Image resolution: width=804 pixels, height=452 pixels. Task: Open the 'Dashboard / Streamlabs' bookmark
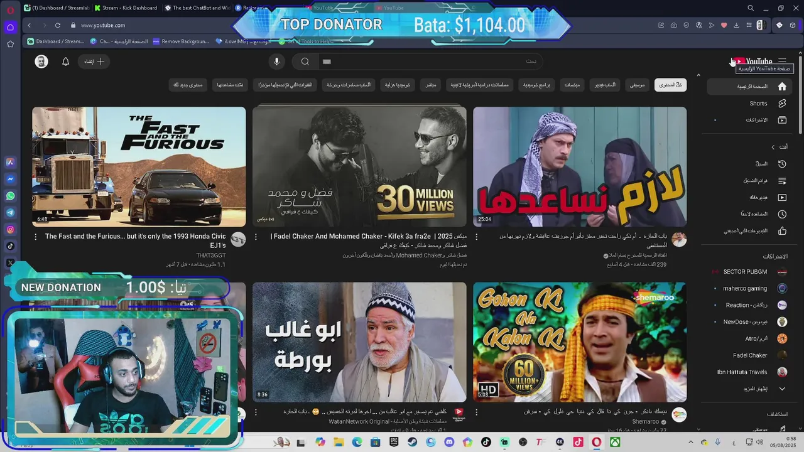coord(55,41)
